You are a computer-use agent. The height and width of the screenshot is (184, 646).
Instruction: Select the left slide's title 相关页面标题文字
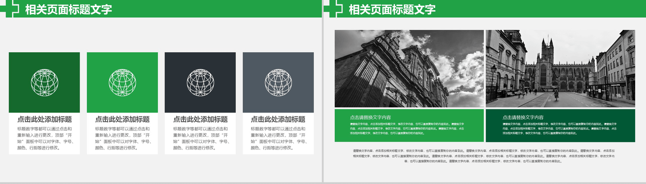[x=68, y=9]
